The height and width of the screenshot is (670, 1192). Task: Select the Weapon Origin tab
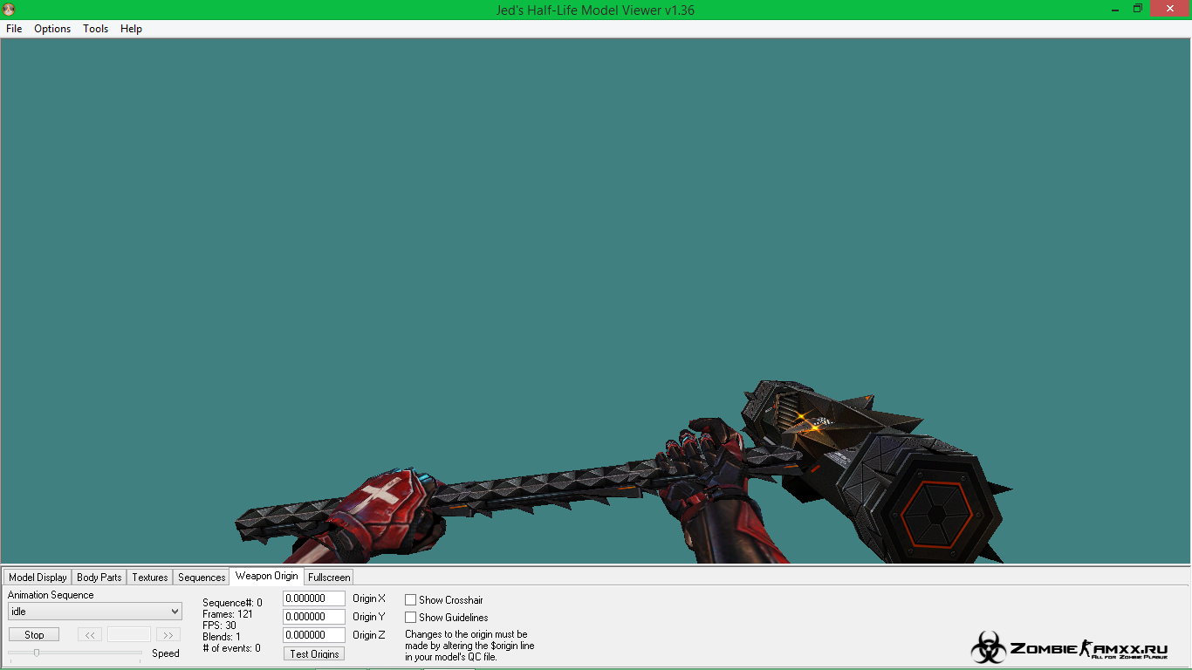coord(267,576)
